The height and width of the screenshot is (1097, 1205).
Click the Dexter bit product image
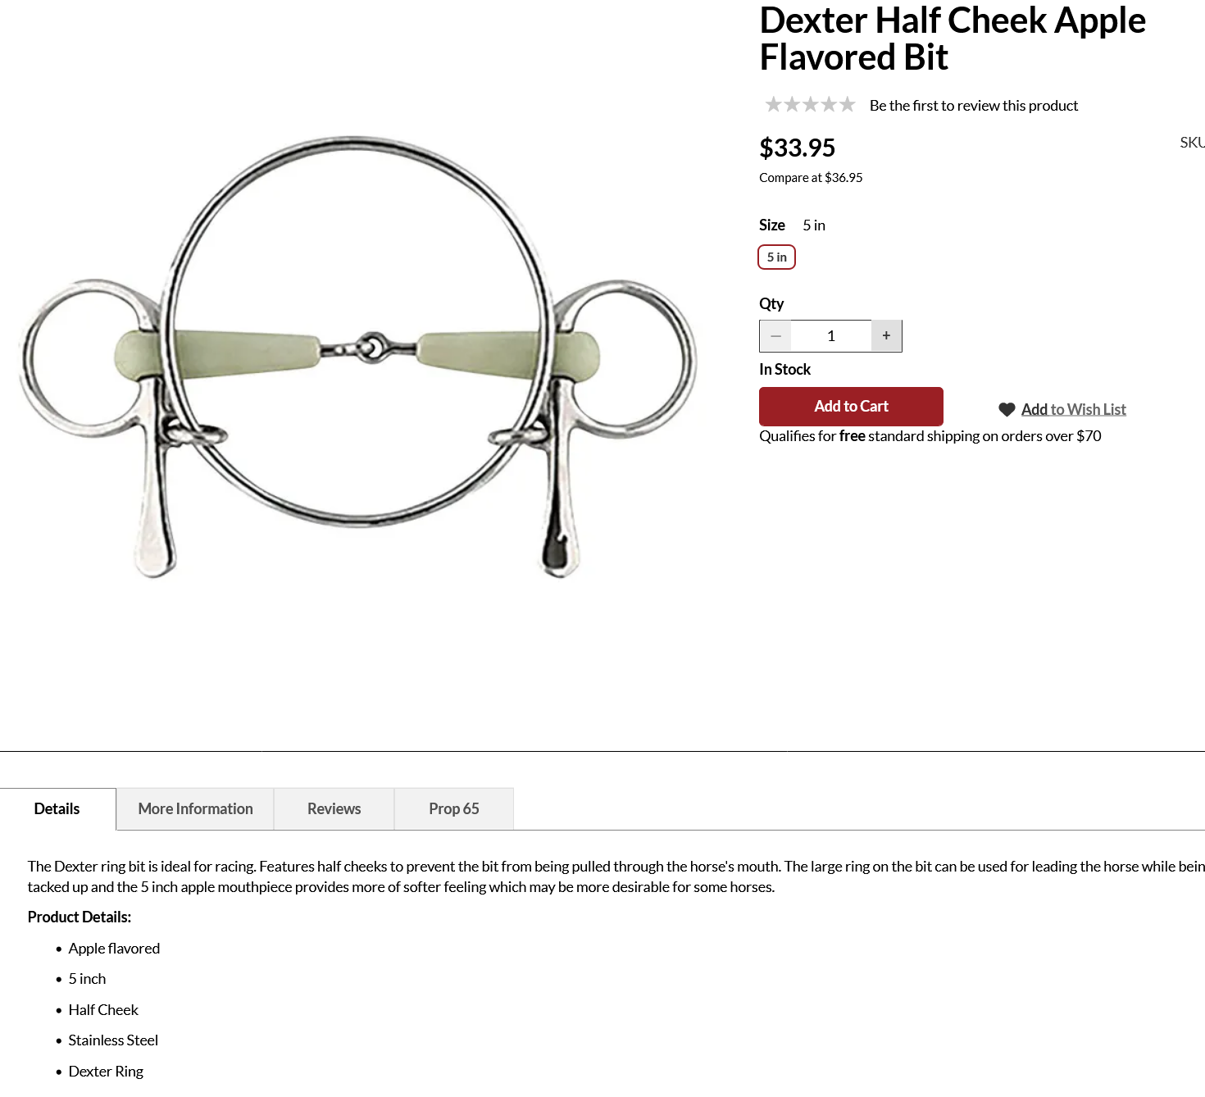[358, 357]
